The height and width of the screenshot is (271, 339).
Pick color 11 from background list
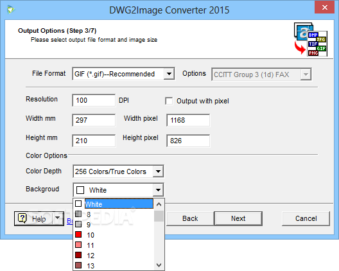114,245
